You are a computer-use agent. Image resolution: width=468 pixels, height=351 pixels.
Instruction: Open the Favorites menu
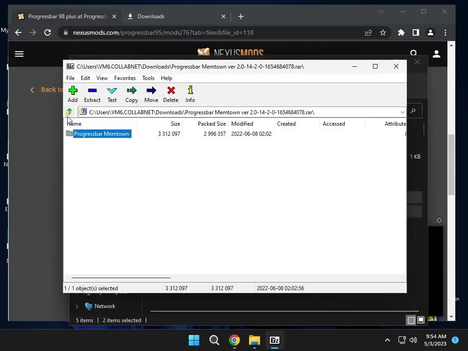pyautogui.click(x=125, y=78)
